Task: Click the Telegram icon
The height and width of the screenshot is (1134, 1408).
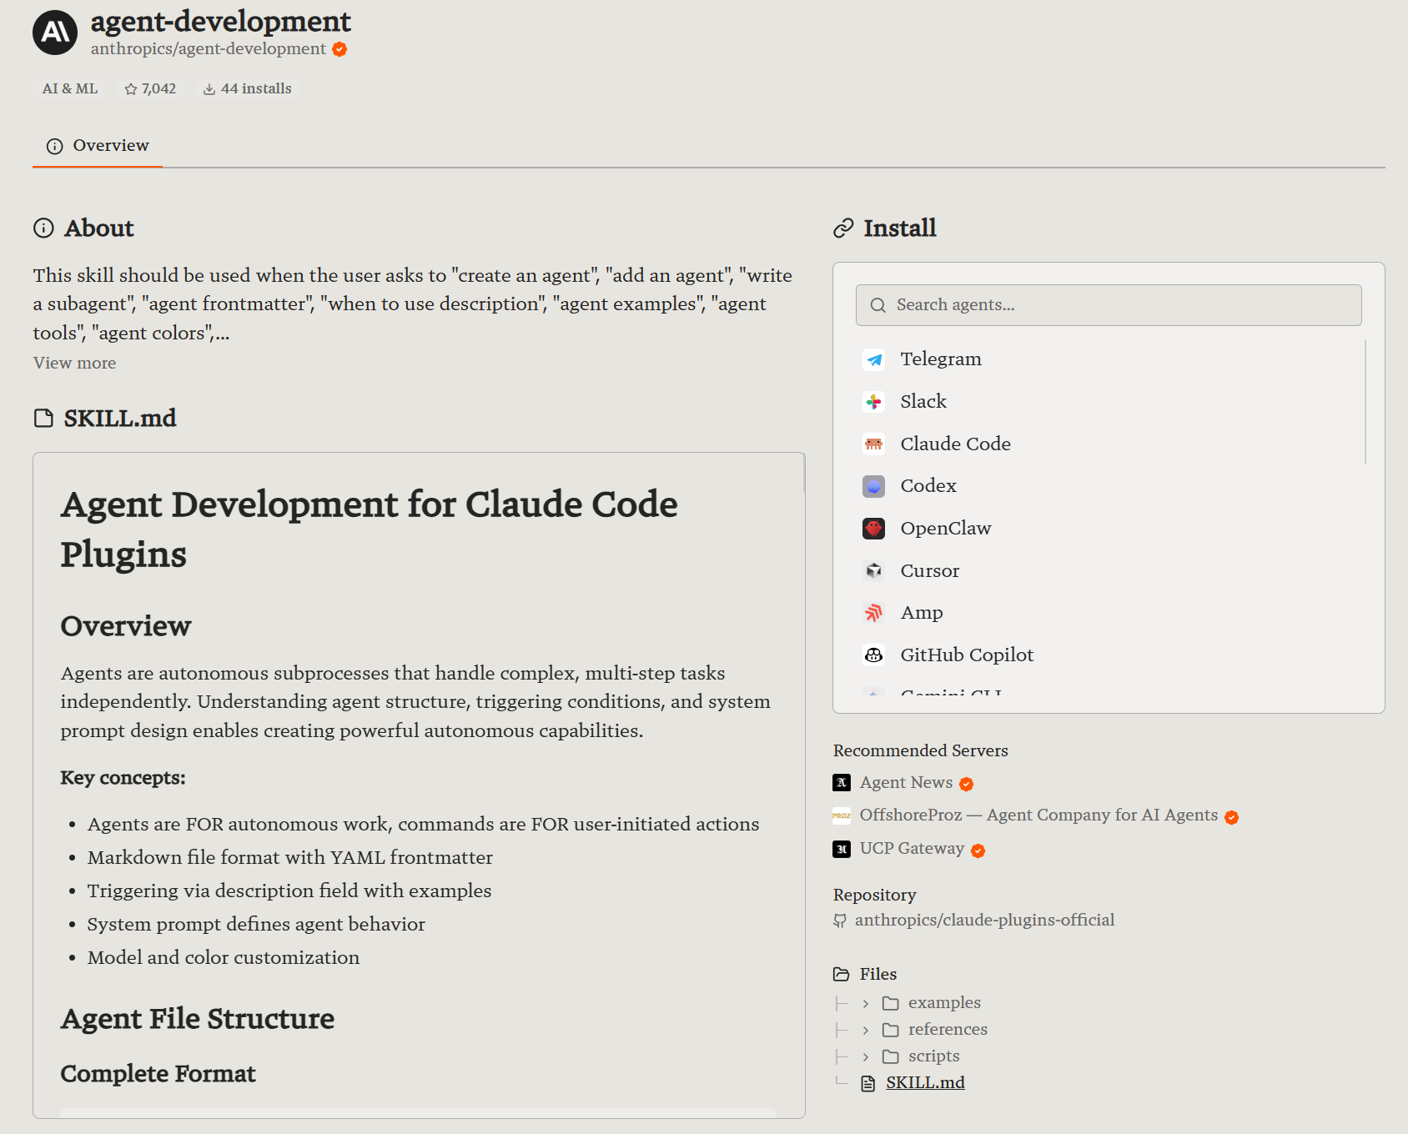Action: tap(873, 359)
